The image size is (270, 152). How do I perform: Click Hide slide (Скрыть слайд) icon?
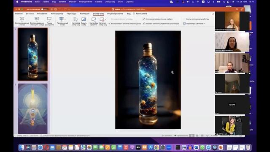84,19
